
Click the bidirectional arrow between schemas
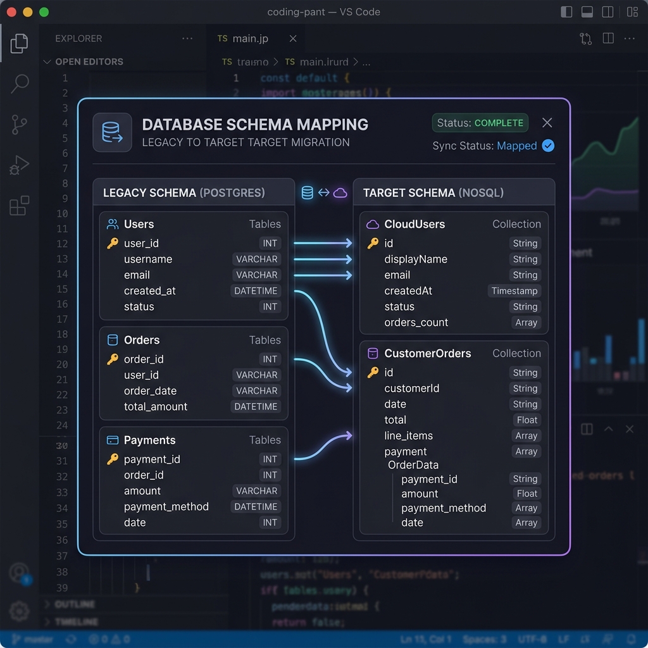pos(323,192)
